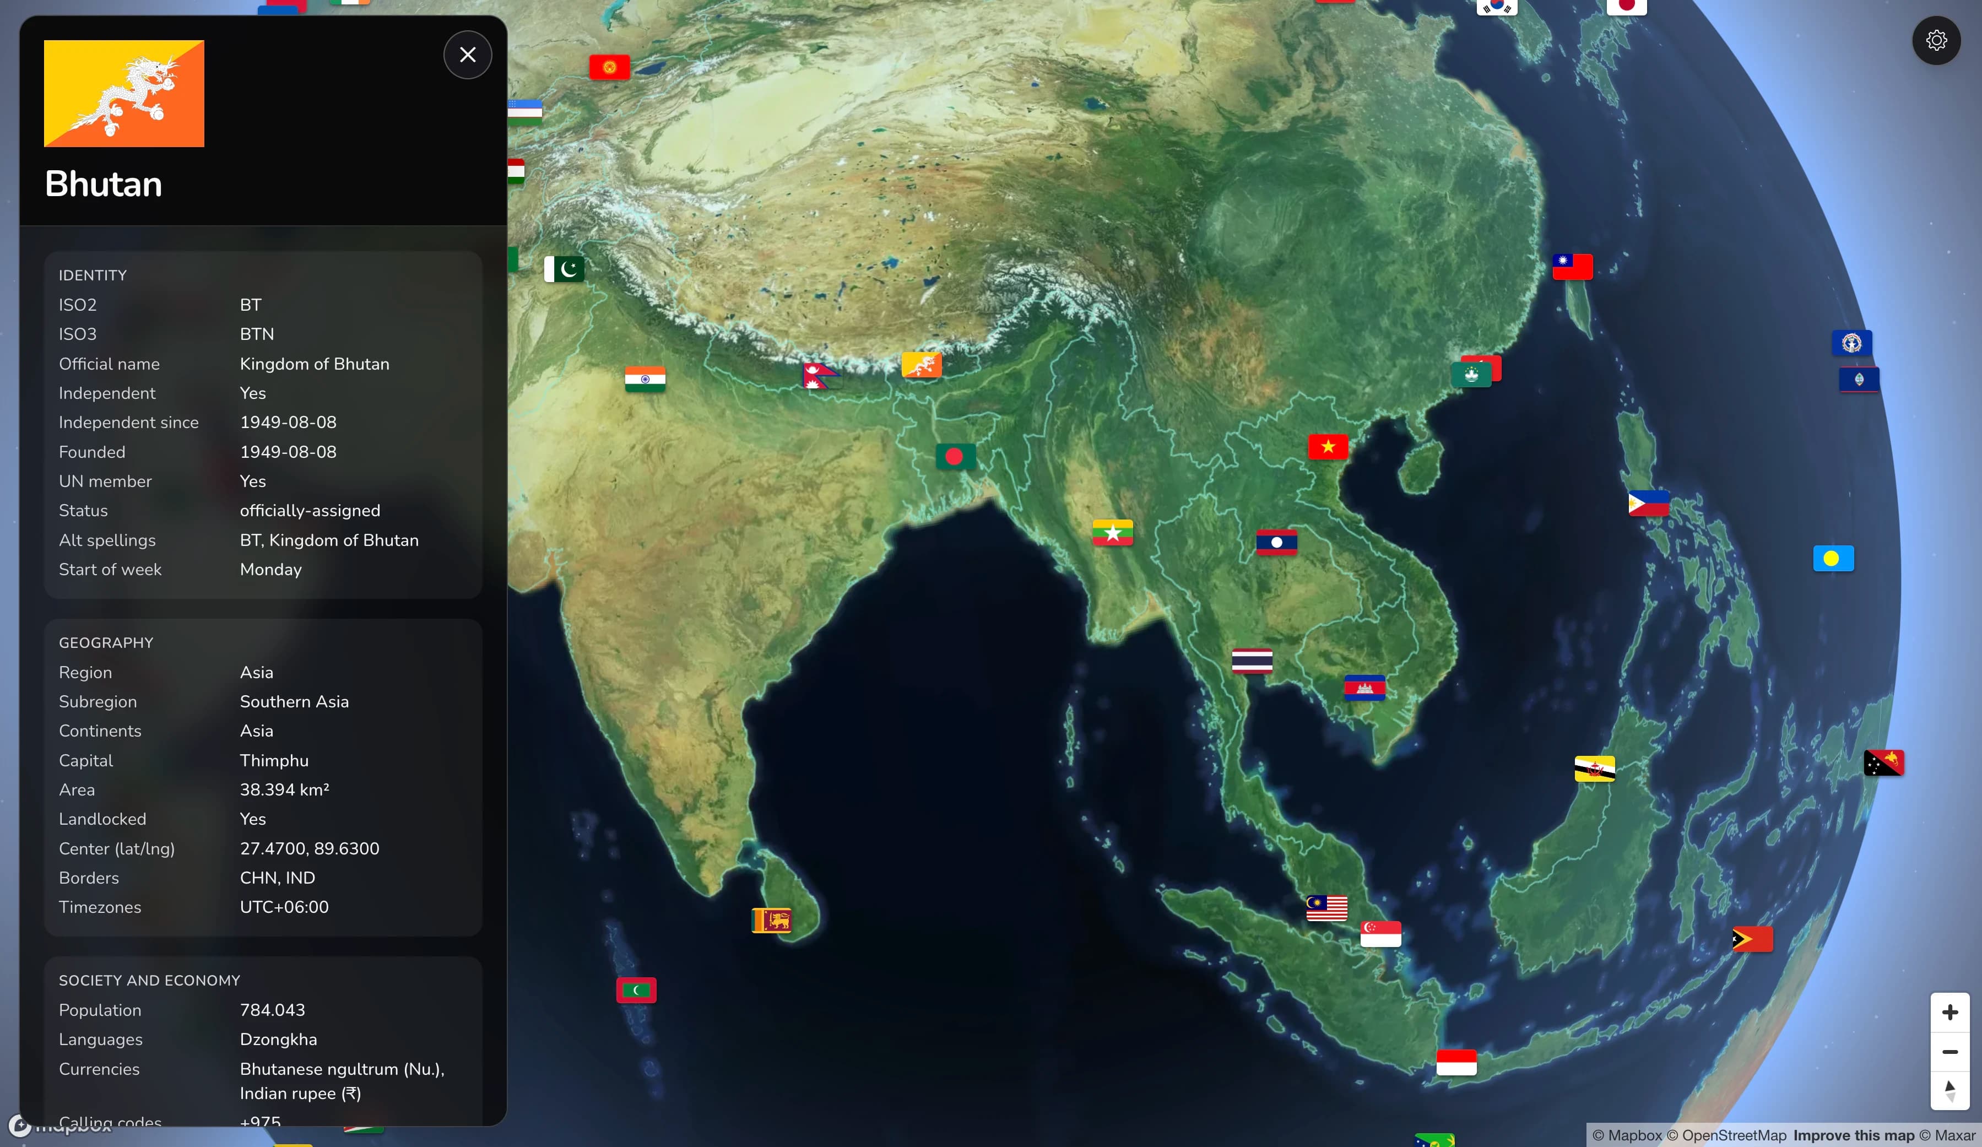Select the Thailand flag marker
1982x1147 pixels.
point(1252,661)
